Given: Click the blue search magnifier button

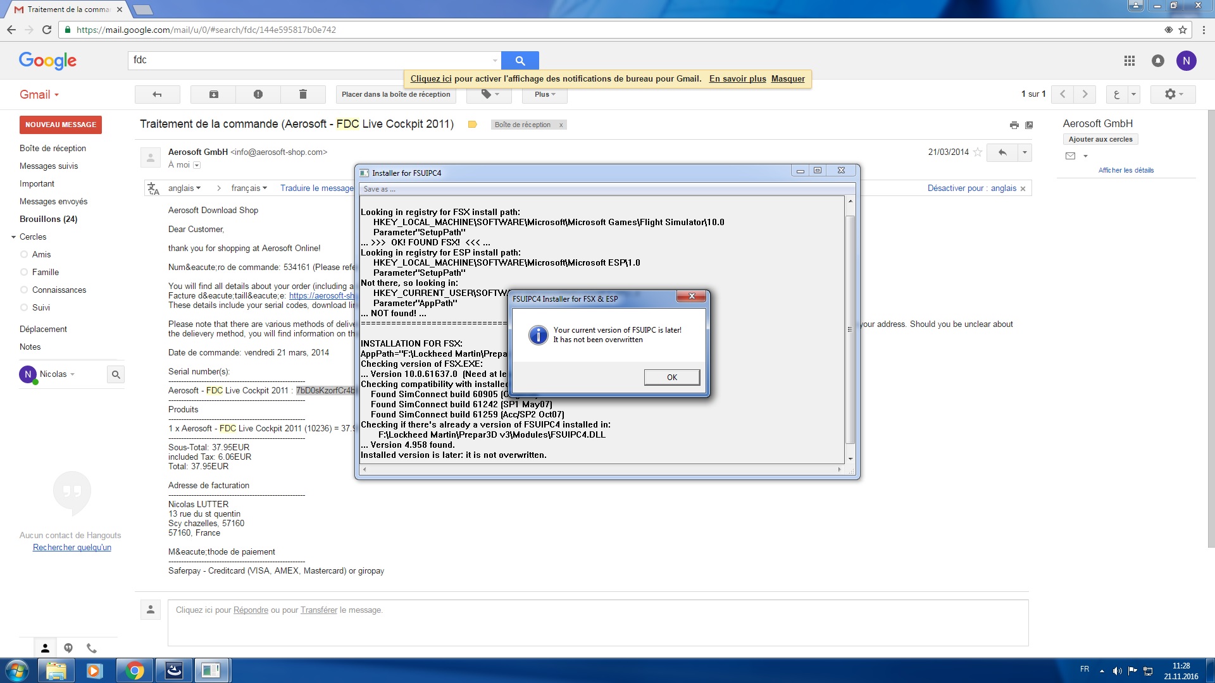Looking at the screenshot, I should 520,61.
